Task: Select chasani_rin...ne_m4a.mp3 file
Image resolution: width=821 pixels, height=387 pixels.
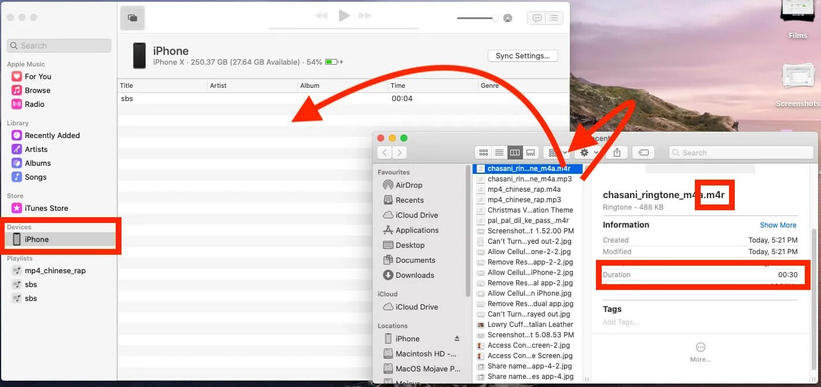Action: [x=528, y=179]
